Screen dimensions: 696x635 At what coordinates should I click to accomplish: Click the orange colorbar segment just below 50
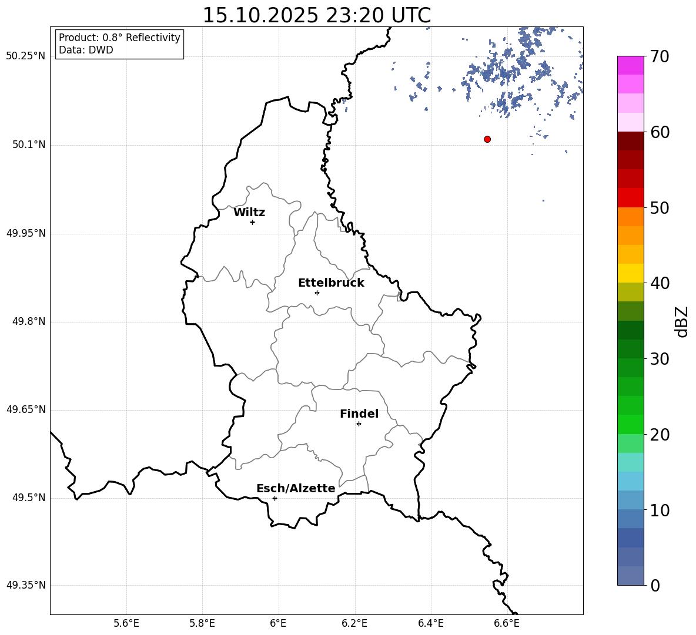[630, 217]
